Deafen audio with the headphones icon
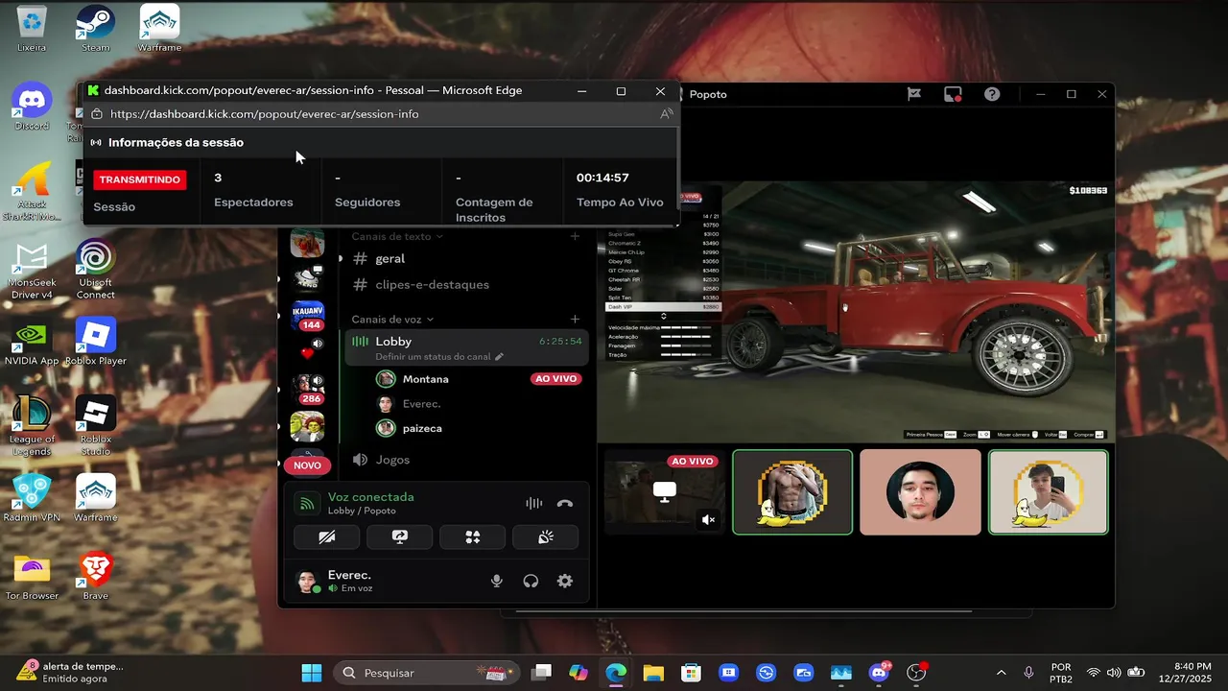 pyautogui.click(x=531, y=581)
